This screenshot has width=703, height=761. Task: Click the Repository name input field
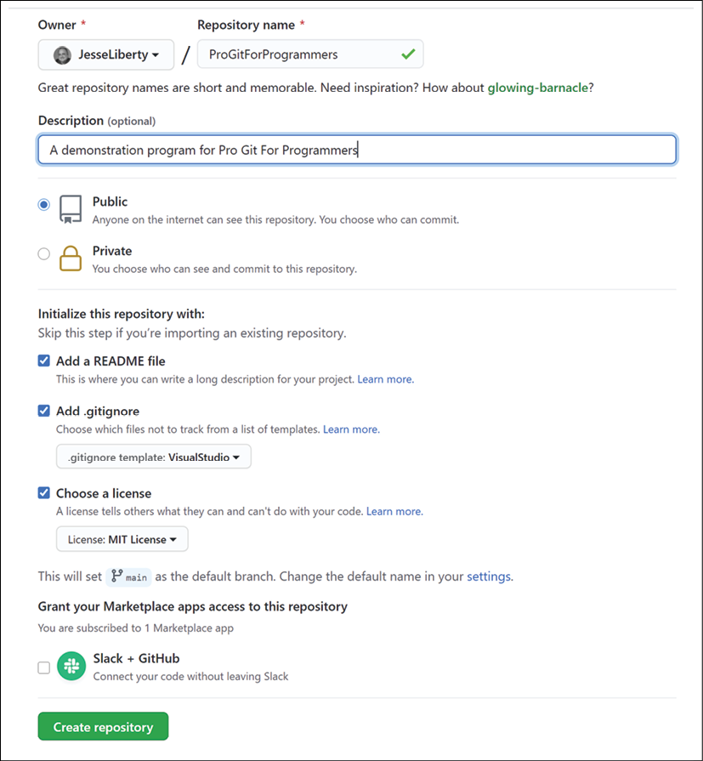pyautogui.click(x=310, y=54)
